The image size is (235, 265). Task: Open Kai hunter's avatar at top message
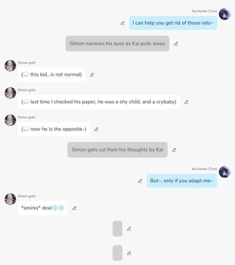pos(224,14)
